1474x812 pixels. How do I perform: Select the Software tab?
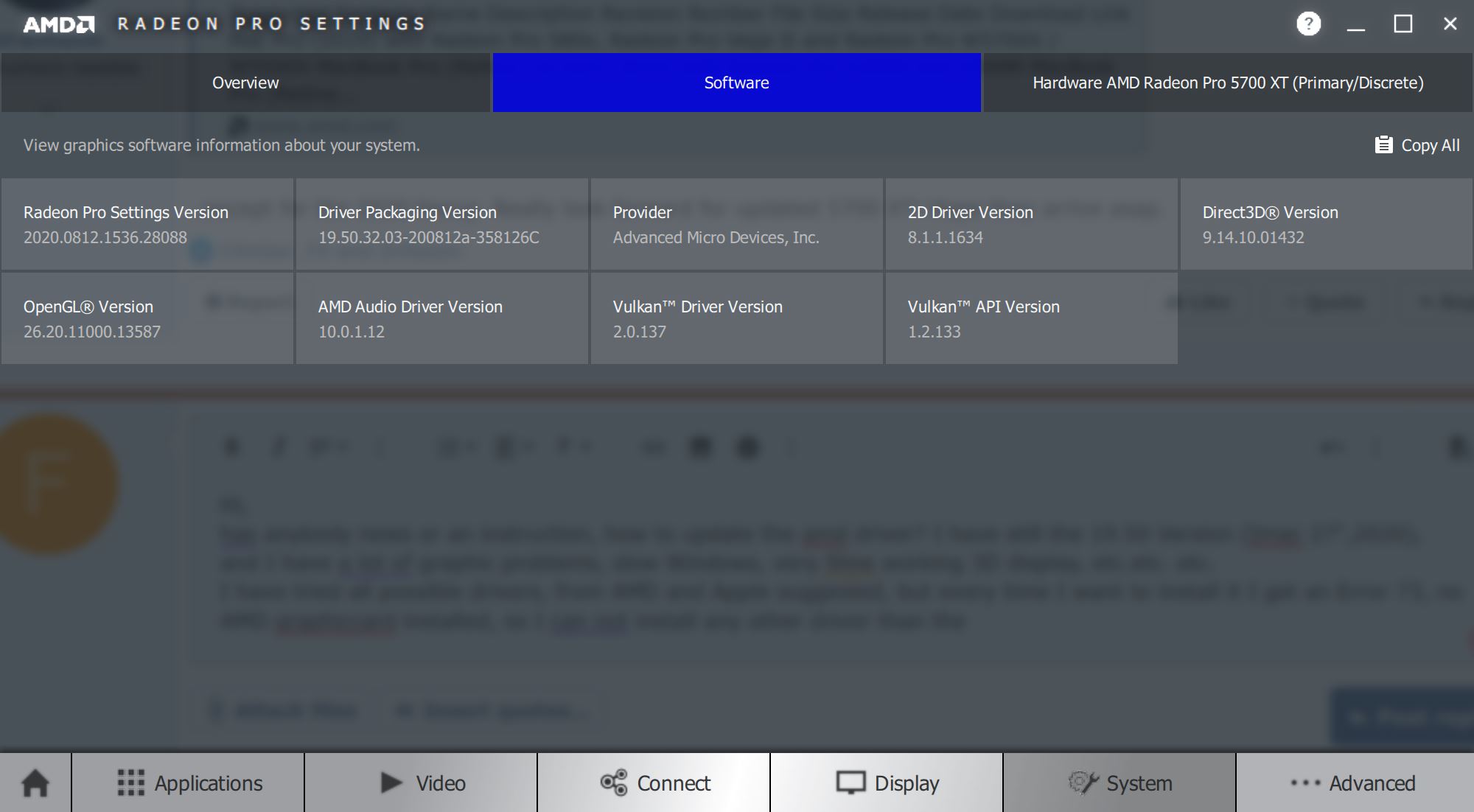(736, 83)
